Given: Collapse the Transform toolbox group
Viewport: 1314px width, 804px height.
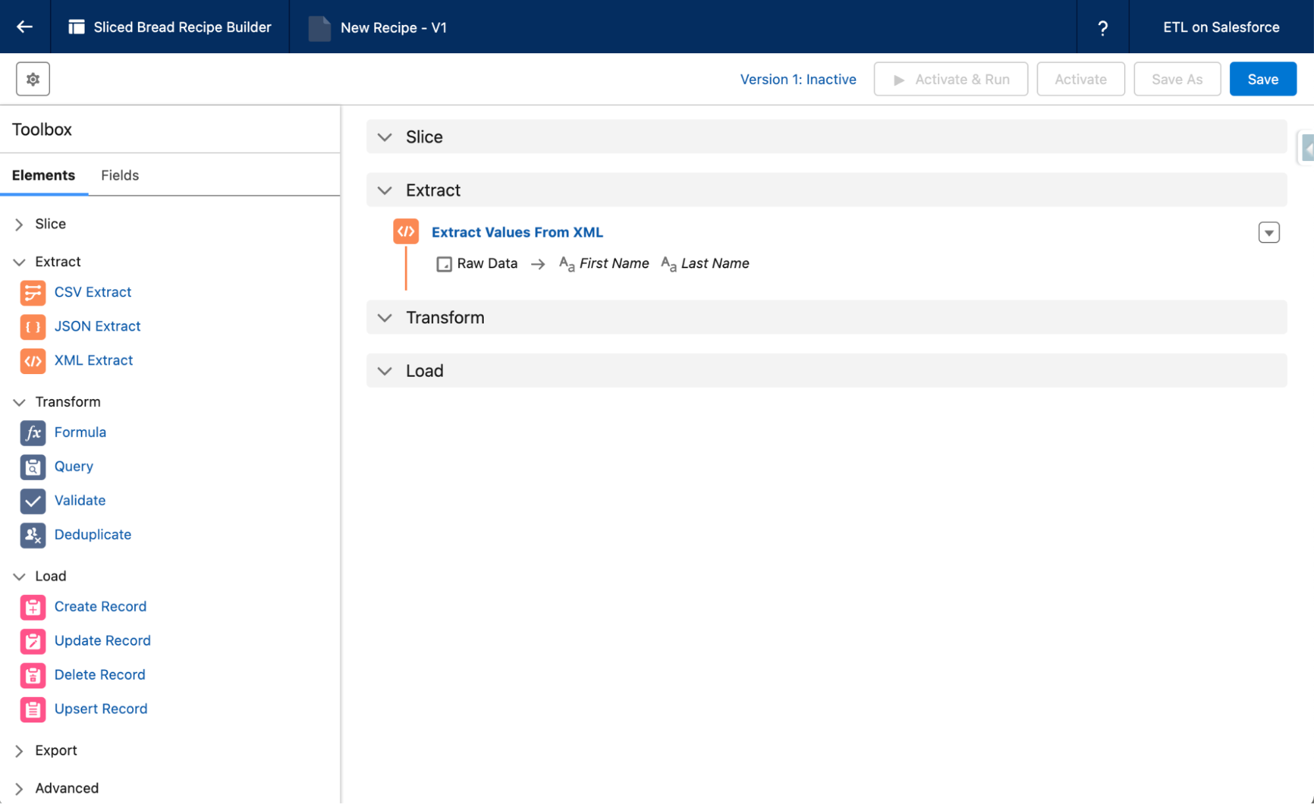Looking at the screenshot, I should (x=19, y=402).
